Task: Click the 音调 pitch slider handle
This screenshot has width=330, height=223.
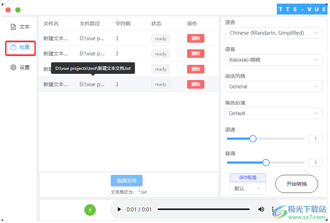Action: (266, 163)
